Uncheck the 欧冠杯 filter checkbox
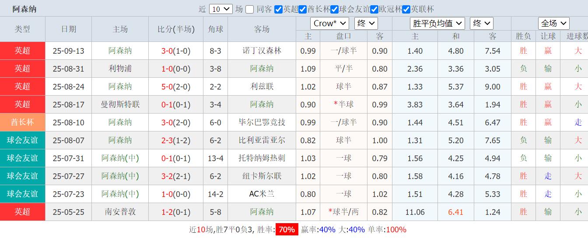This screenshot has width=588, height=238. (x=374, y=9)
